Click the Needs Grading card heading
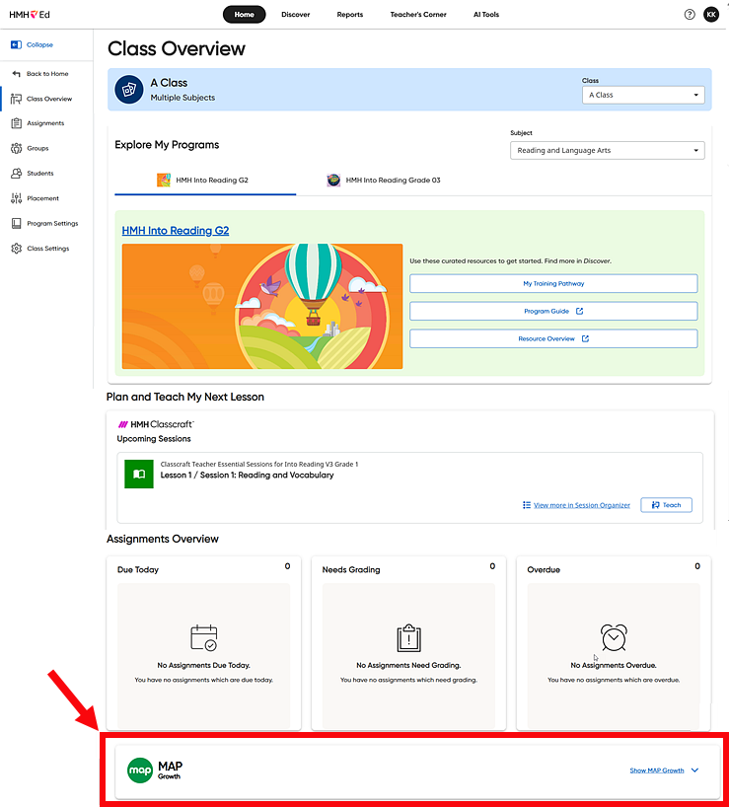729x807 pixels. [351, 570]
